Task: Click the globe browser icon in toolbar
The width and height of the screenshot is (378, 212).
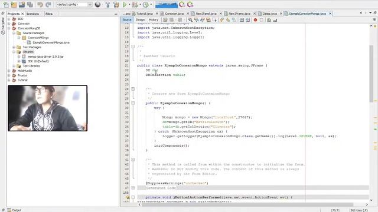Action: coord(97,4)
